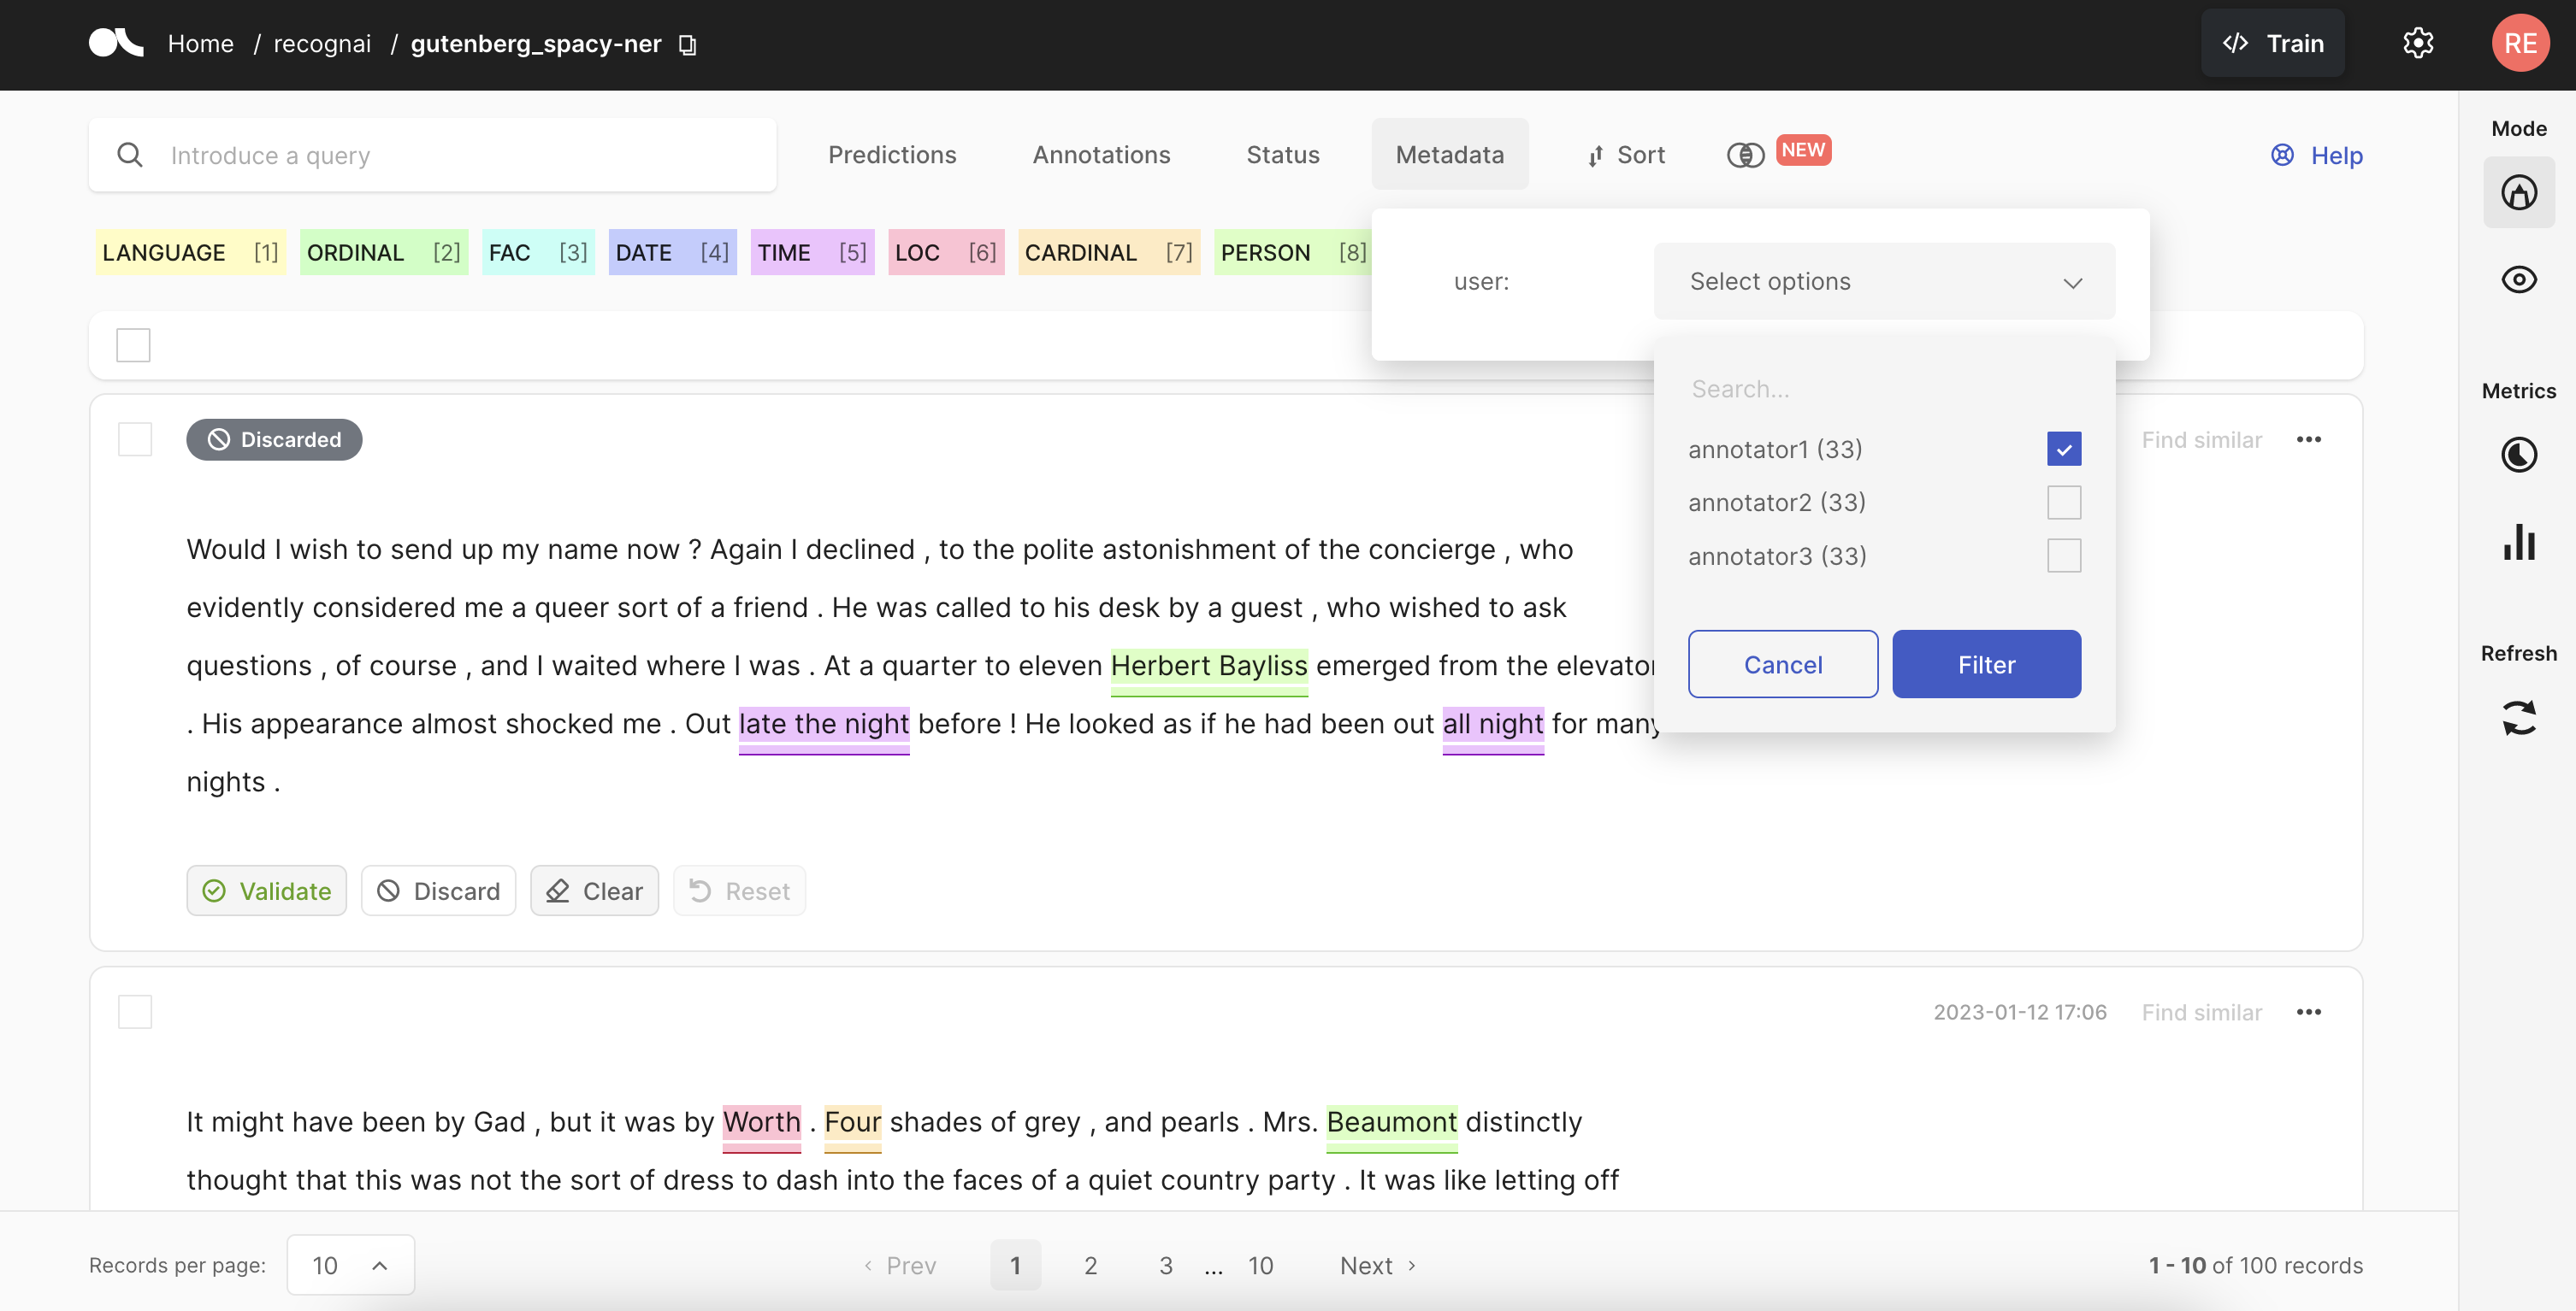
Task: Click the highlighted entity Herbert Bayliss
Action: (1209, 666)
